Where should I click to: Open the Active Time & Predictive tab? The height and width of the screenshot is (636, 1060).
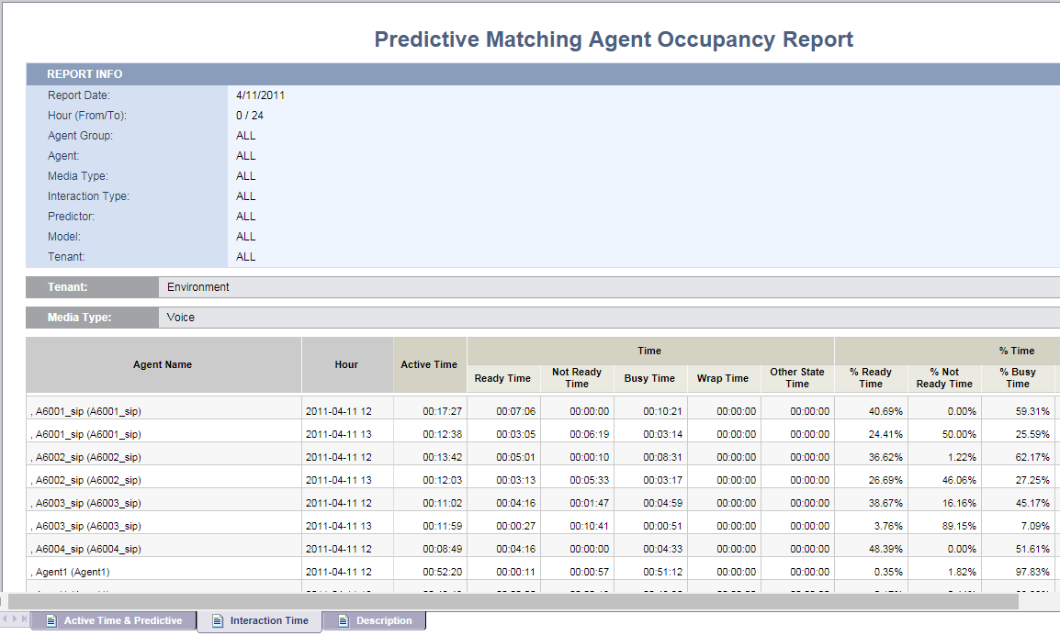point(122,621)
